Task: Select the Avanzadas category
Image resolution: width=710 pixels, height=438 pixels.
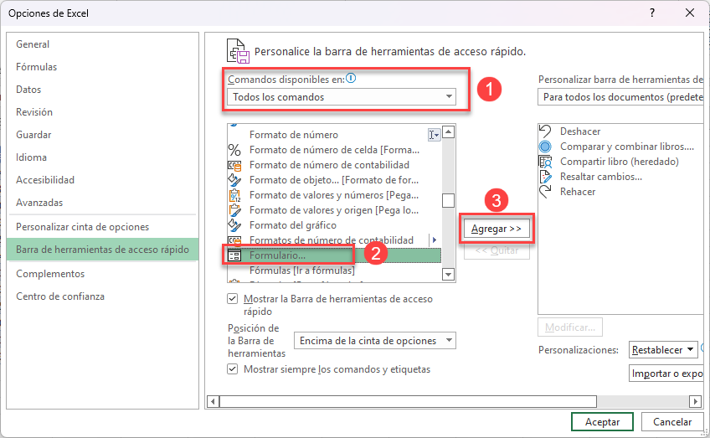Action: click(102, 203)
